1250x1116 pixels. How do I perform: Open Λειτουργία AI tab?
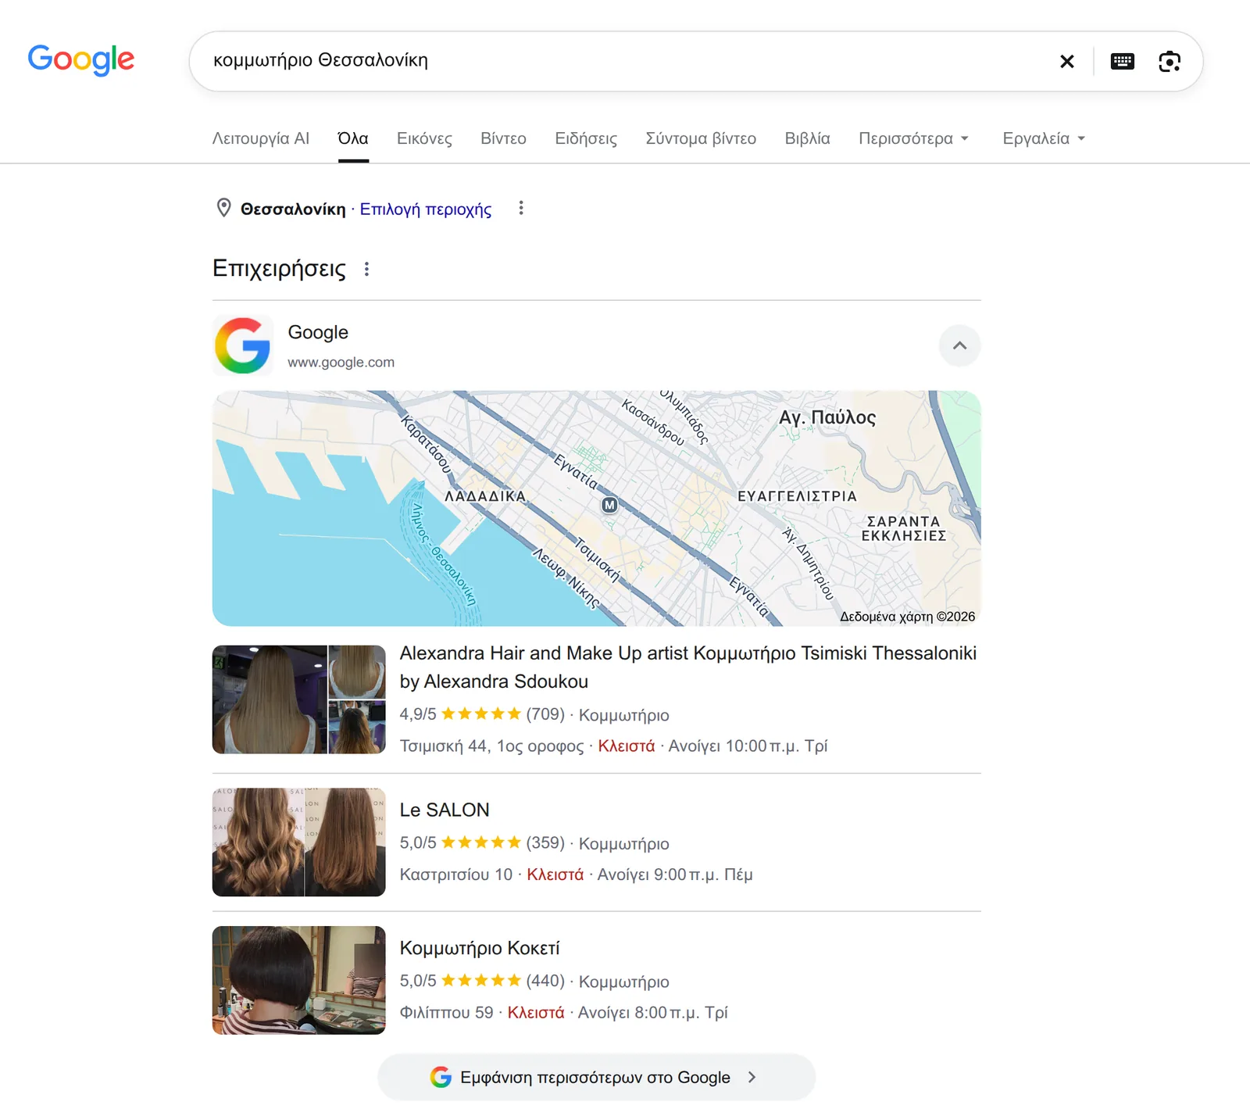pyautogui.click(x=261, y=138)
